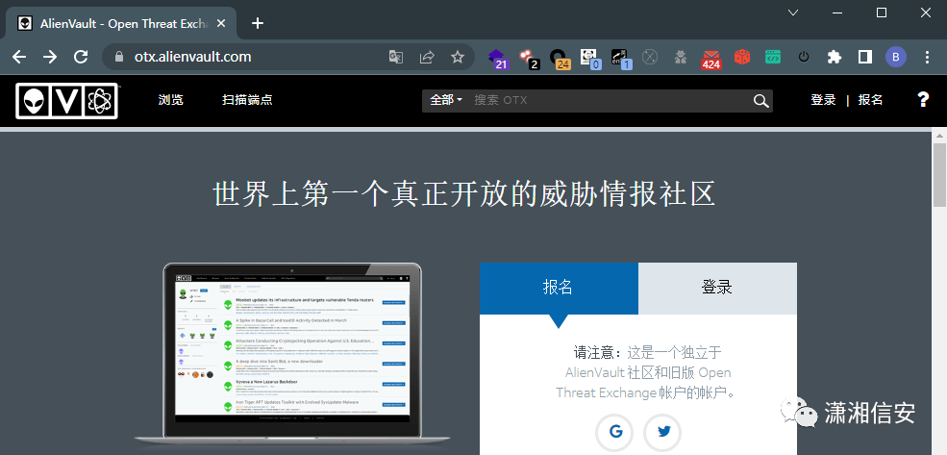The image size is (947, 455).
Task: Click the search magnifier icon
Action: (761, 101)
